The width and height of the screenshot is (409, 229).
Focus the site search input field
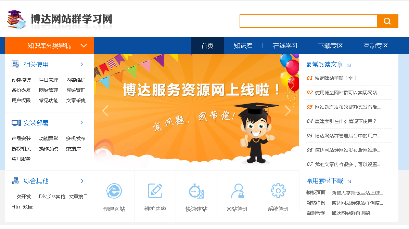coord(309,21)
